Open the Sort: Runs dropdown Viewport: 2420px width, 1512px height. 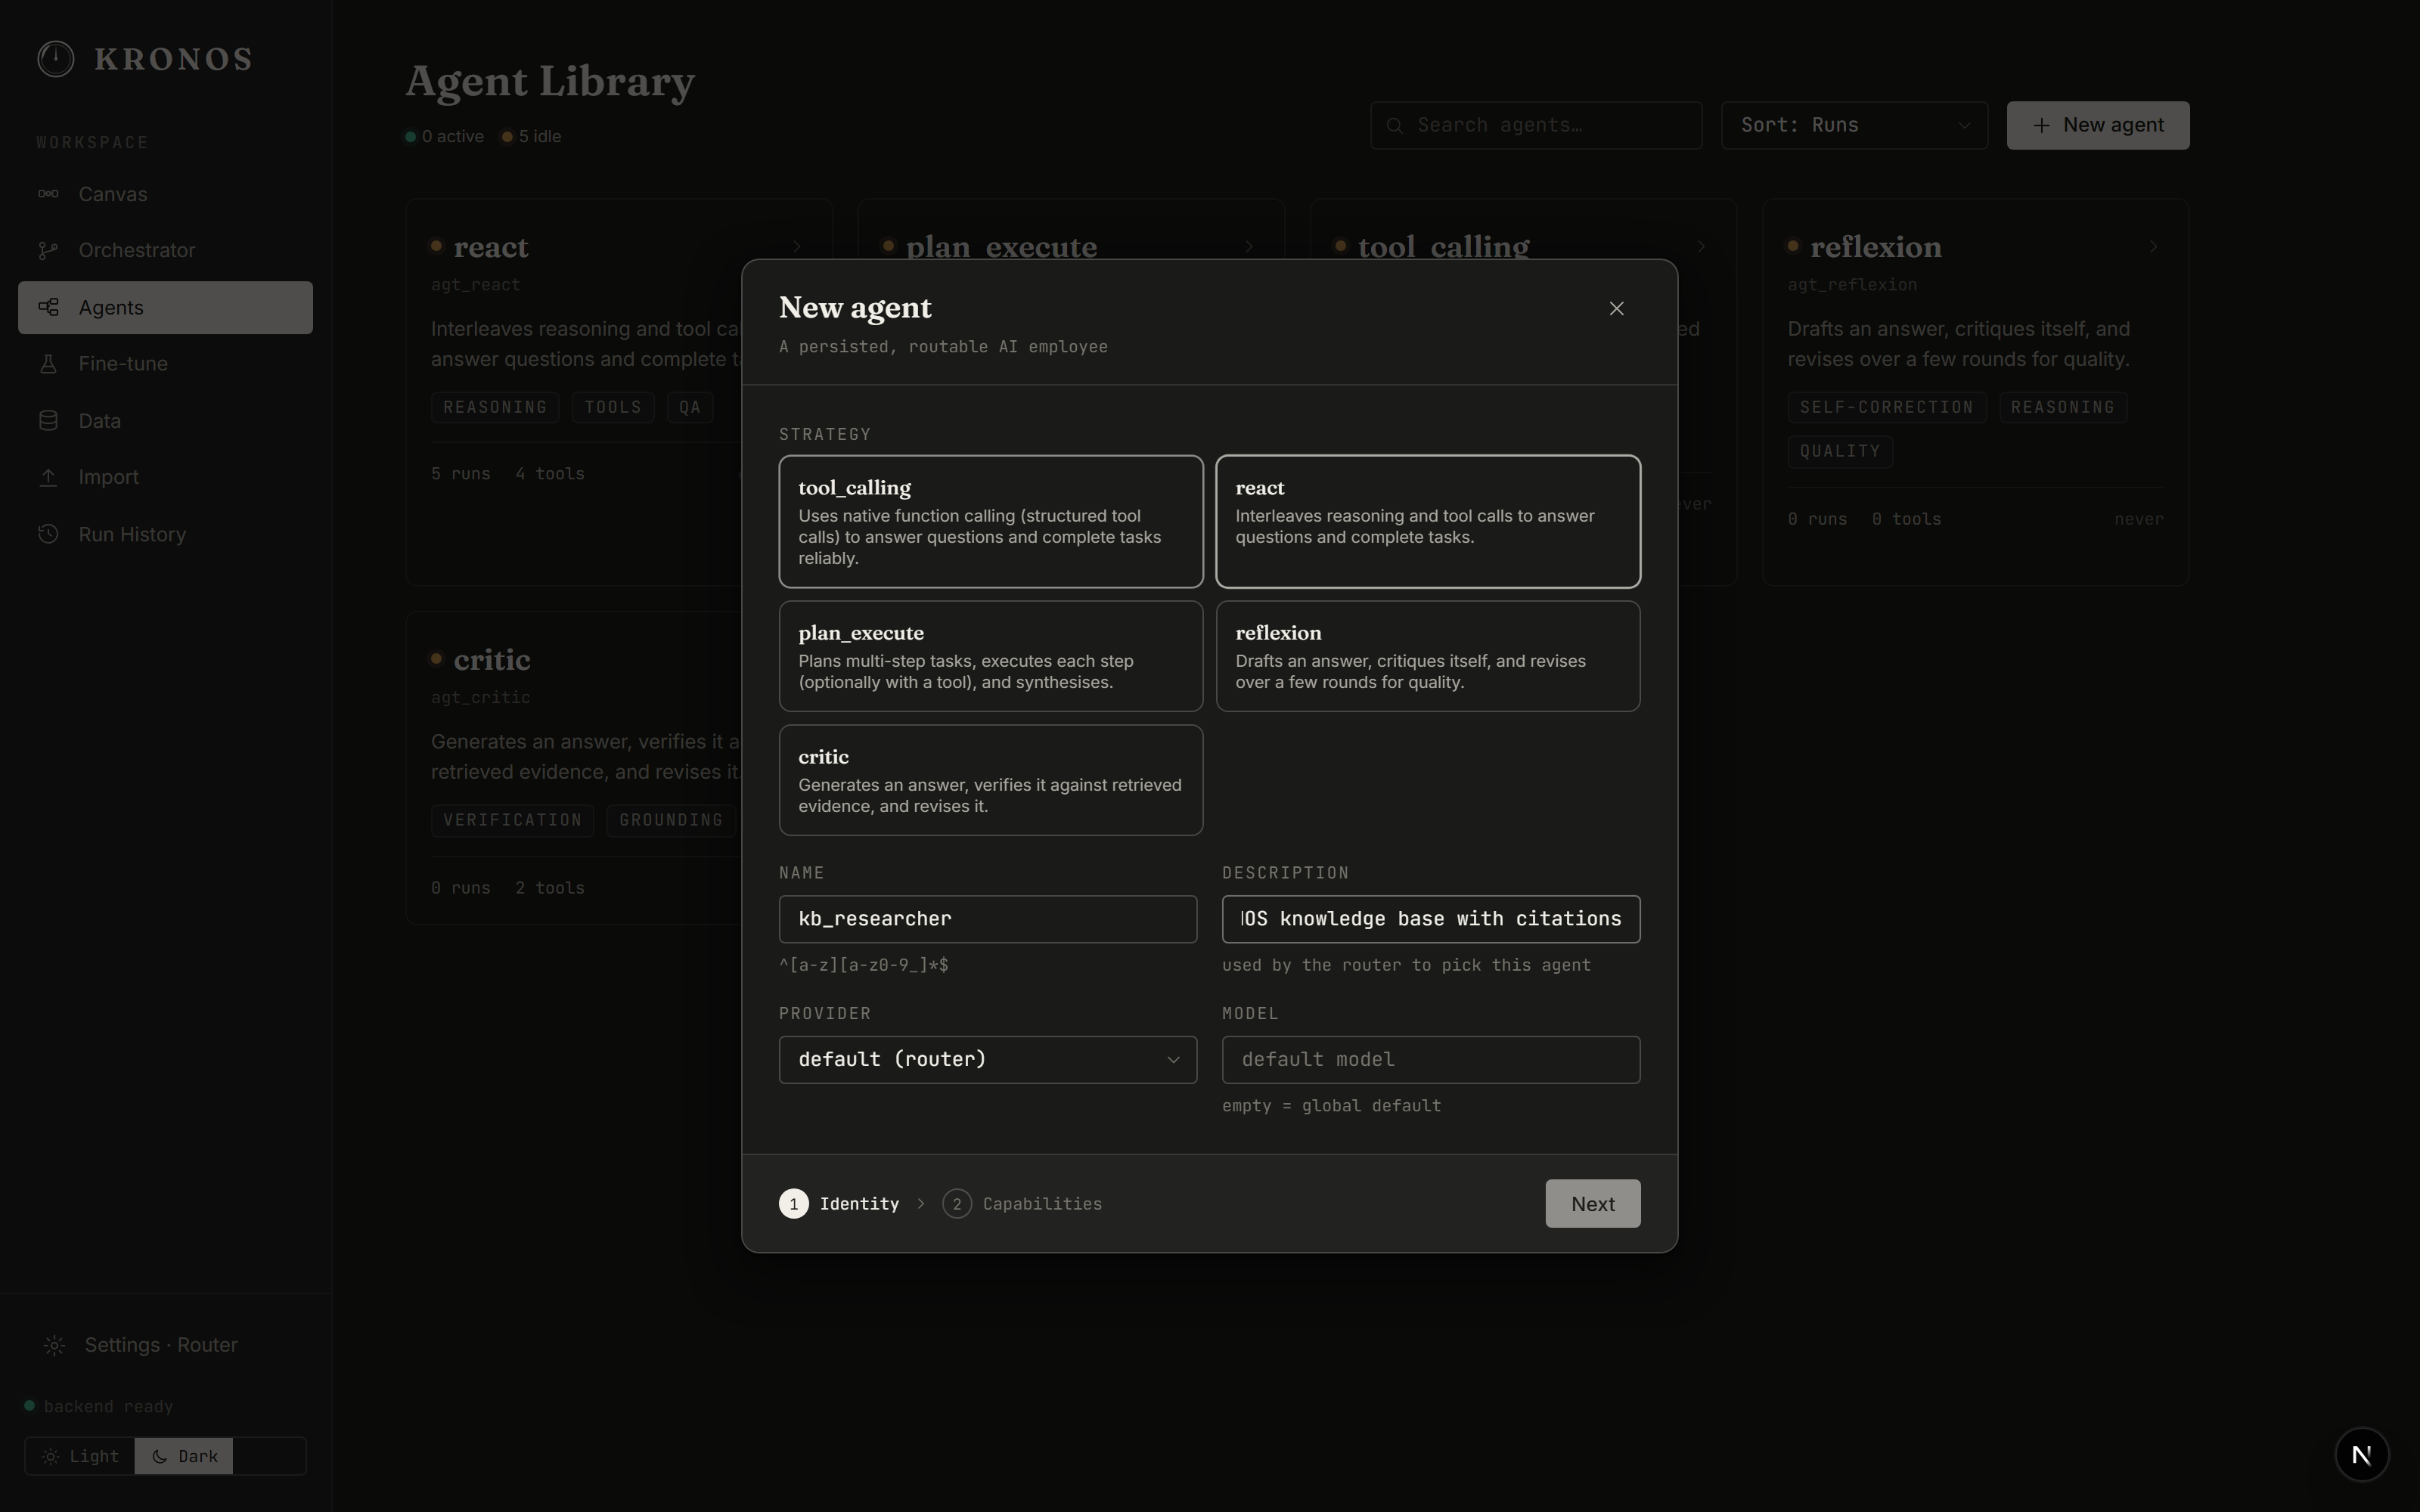coord(1854,125)
